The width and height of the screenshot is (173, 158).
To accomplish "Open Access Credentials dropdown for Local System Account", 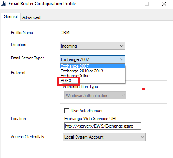I will 104,137.
